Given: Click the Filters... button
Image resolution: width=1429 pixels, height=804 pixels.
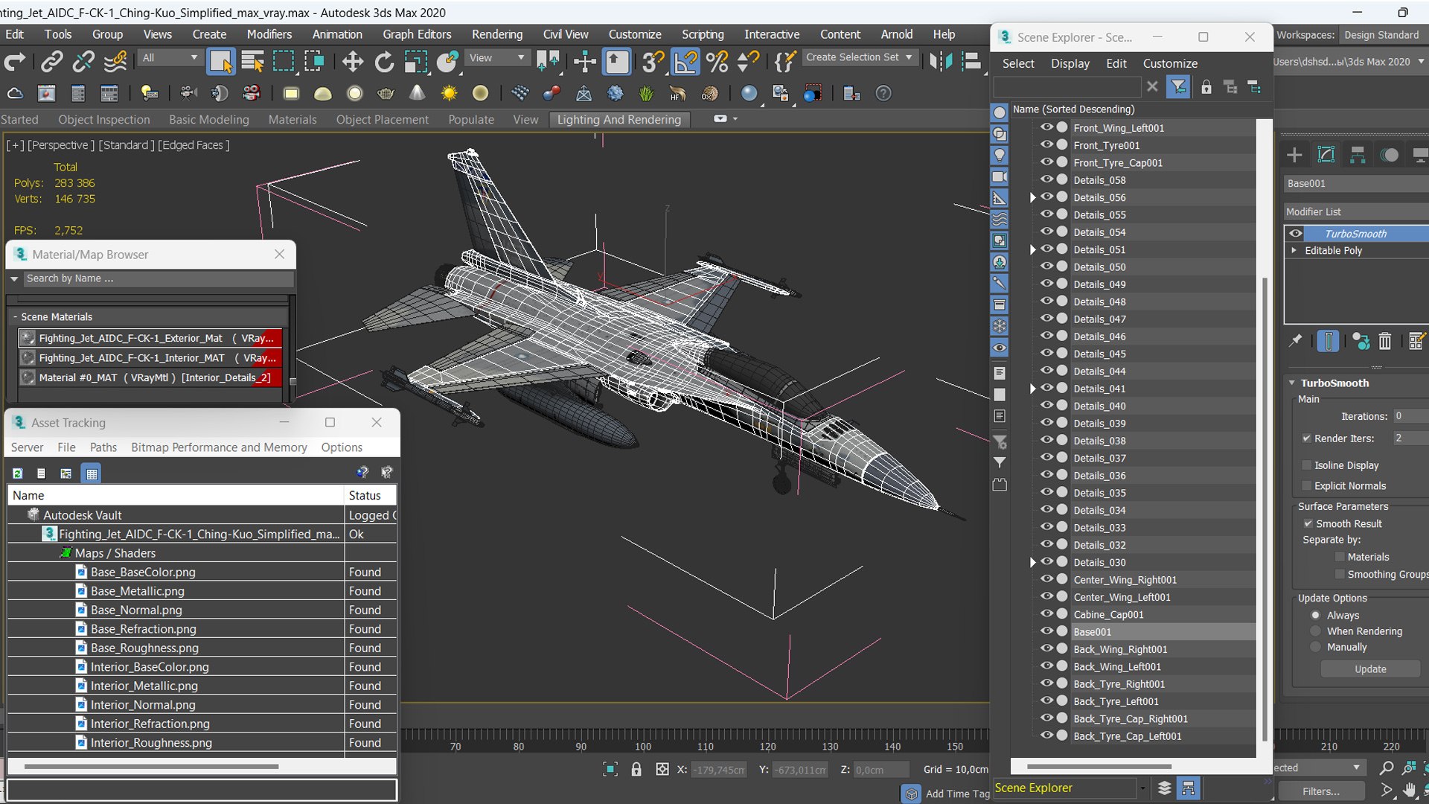Looking at the screenshot, I should pos(1320,791).
